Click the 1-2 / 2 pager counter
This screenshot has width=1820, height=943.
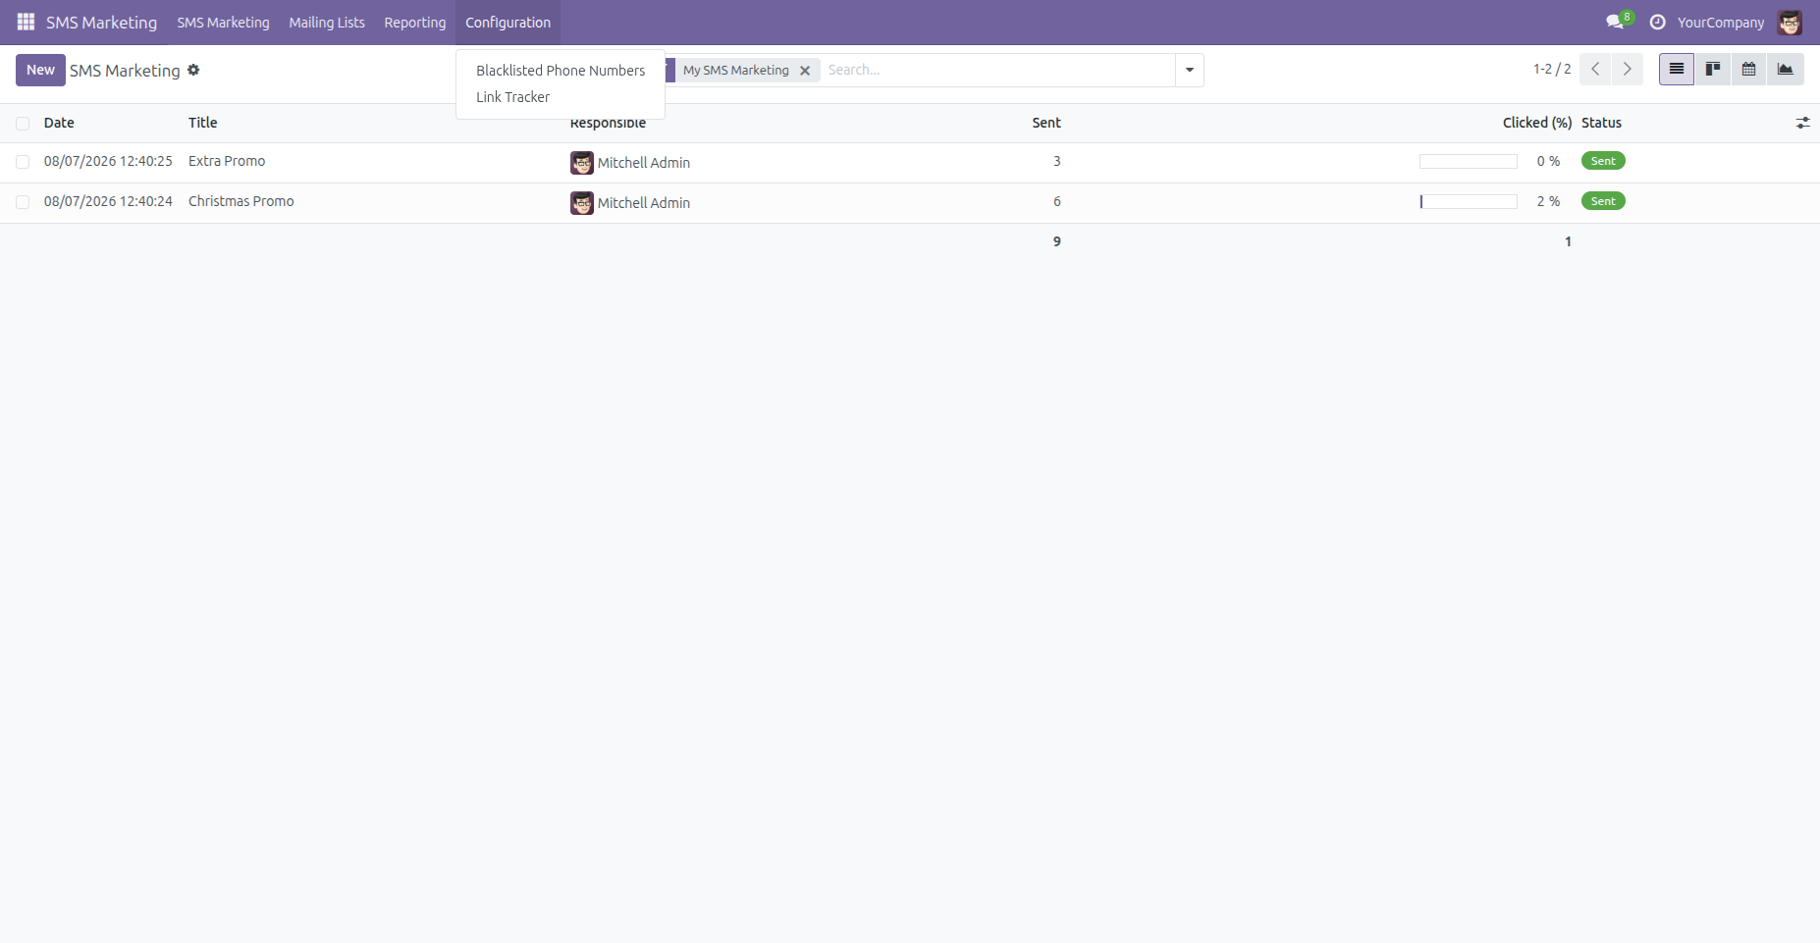pyautogui.click(x=1552, y=69)
